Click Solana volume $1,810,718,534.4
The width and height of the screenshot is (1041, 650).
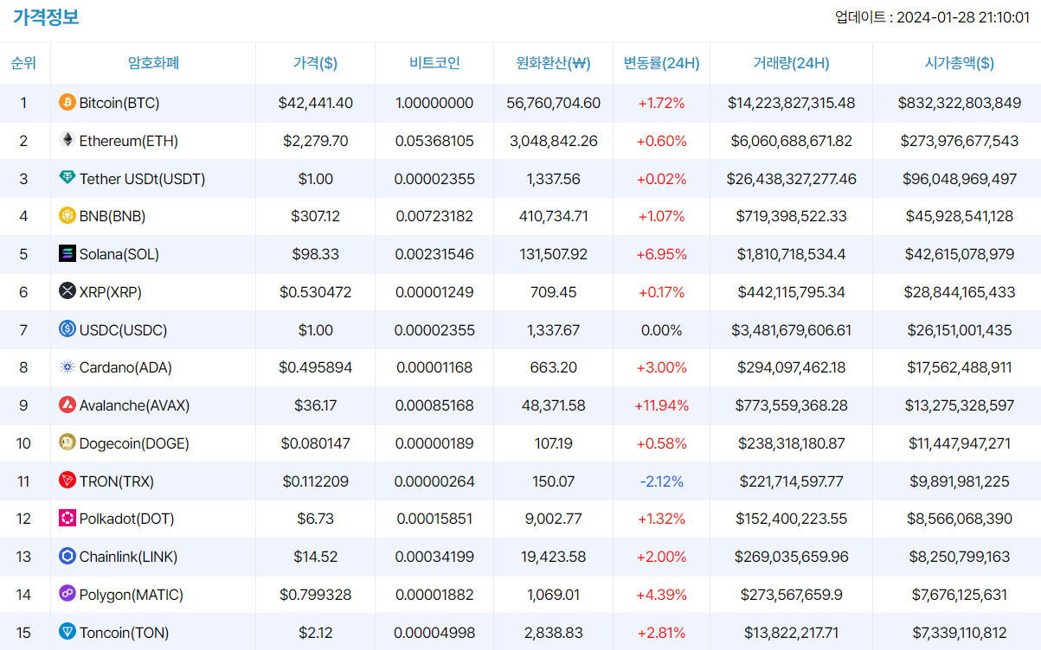pyautogui.click(x=792, y=254)
